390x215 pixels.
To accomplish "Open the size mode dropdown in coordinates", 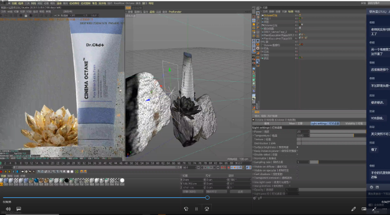I will tap(217, 191).
